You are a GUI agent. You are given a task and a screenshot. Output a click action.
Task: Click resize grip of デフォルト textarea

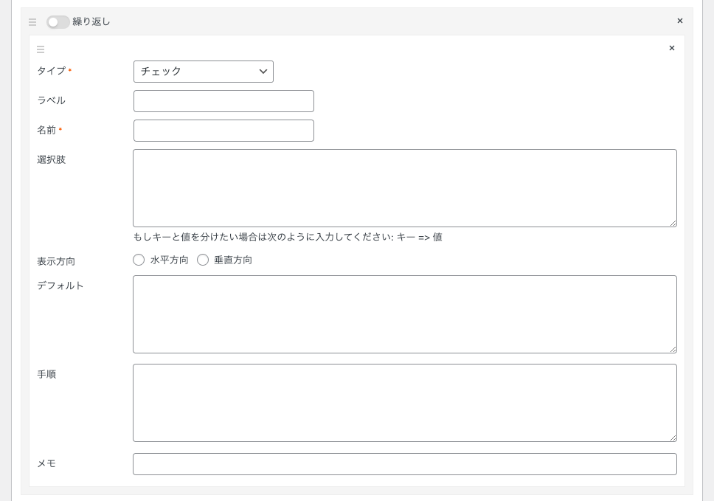pos(673,349)
